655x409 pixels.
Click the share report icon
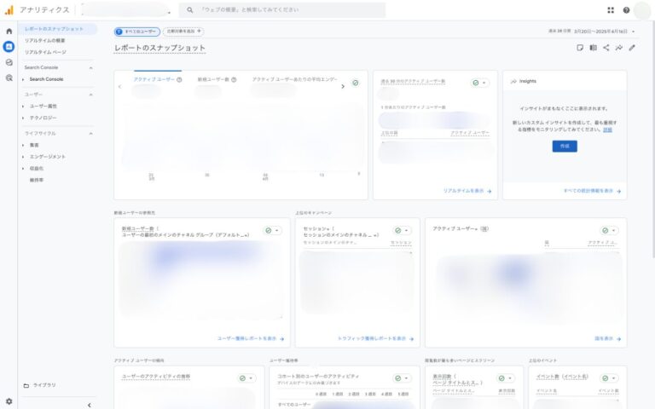(x=606, y=48)
